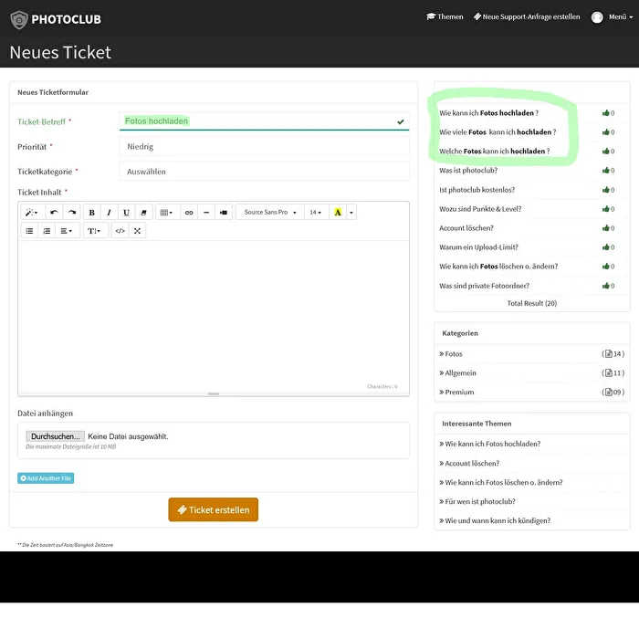The height and width of the screenshot is (639, 639).
Task: Click Durchsuchen to choose a file
Action: (56, 436)
